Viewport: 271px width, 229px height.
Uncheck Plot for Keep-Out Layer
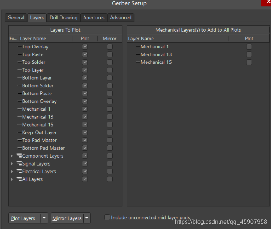pos(85,132)
